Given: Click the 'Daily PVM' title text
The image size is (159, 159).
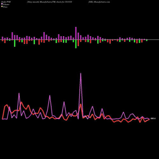Looking at the screenshot, I should (6, 2).
